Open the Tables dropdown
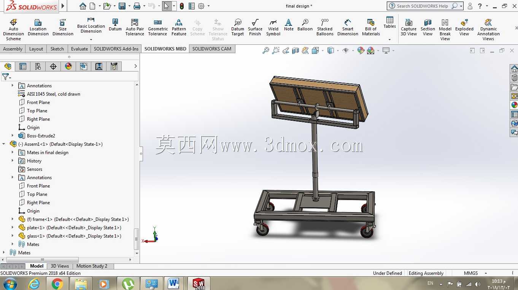Image resolution: width=518 pixels, height=290 pixels. pyautogui.click(x=389, y=39)
